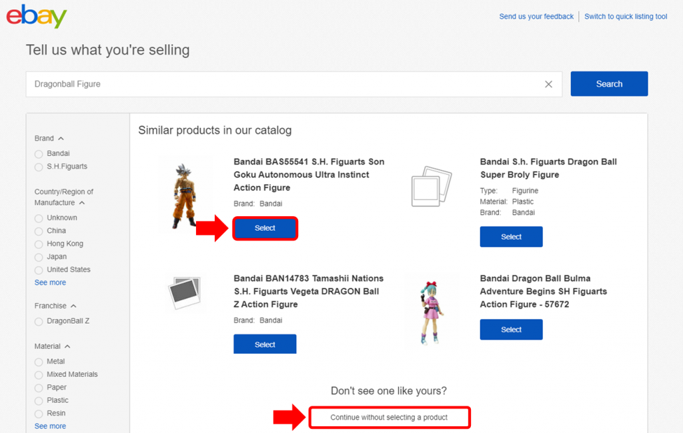Select the Resin material option

39,414
